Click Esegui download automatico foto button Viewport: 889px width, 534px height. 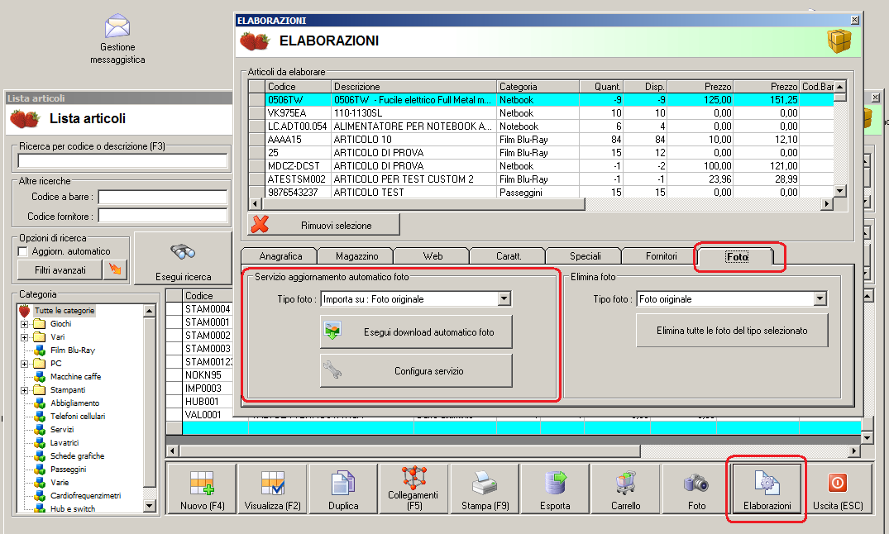pos(416,332)
